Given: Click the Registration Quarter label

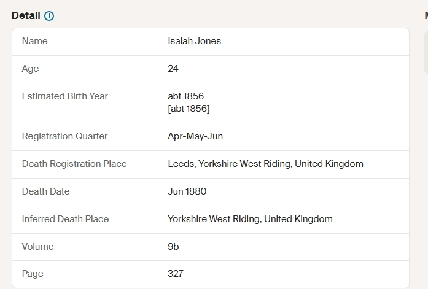Looking at the screenshot, I should tap(64, 136).
